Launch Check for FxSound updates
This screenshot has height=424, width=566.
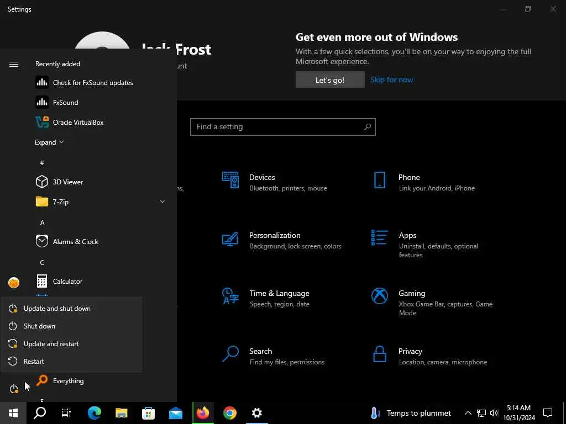tap(93, 83)
